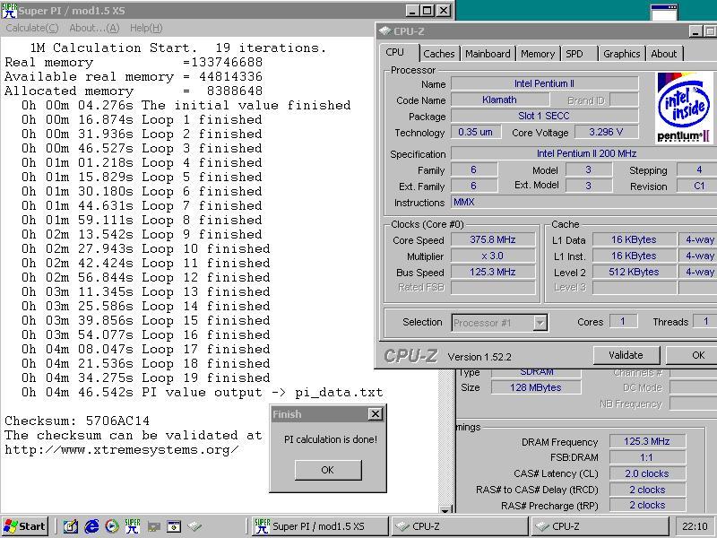Open Windows Media Player from quick launch

pyautogui.click(x=112, y=526)
